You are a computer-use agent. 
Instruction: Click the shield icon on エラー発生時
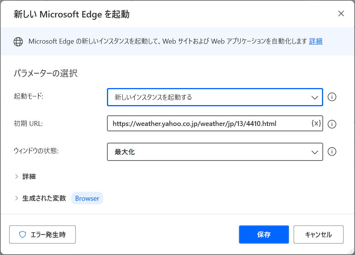pyautogui.click(x=23, y=235)
